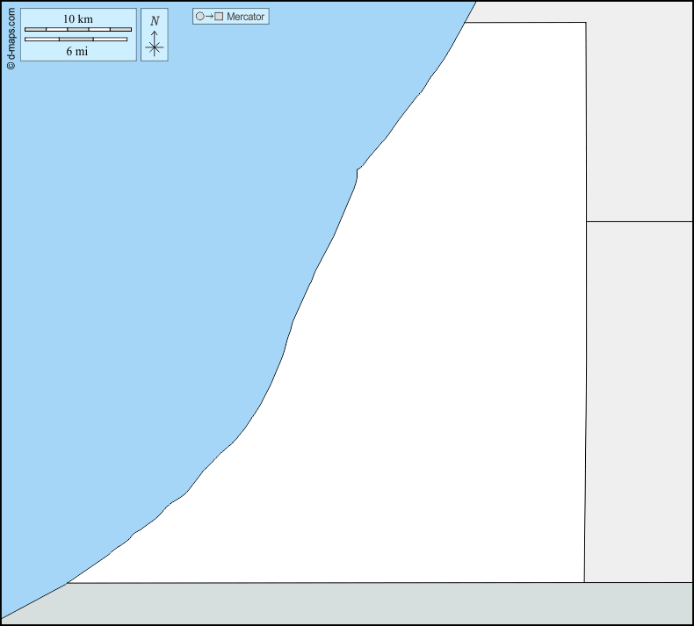694x626 pixels.
Task: Click the "10 km" scale text
Action: 78,19
